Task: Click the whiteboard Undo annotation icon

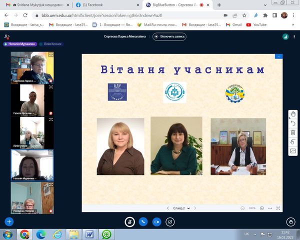Action: pyautogui.click(x=293, y=123)
